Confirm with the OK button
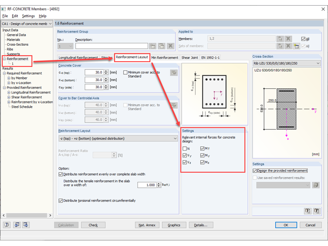The height and width of the screenshot is (246, 328). [x=286, y=225]
